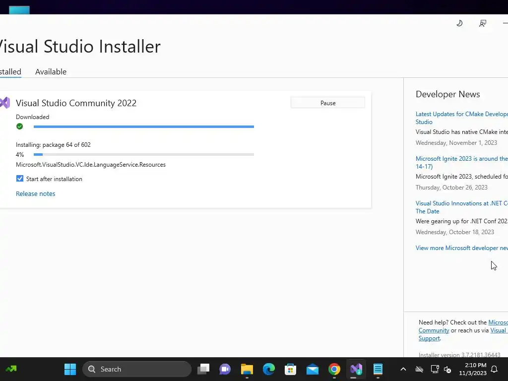Click the green download complete checkmark
This screenshot has width=508, height=381.
click(19, 127)
